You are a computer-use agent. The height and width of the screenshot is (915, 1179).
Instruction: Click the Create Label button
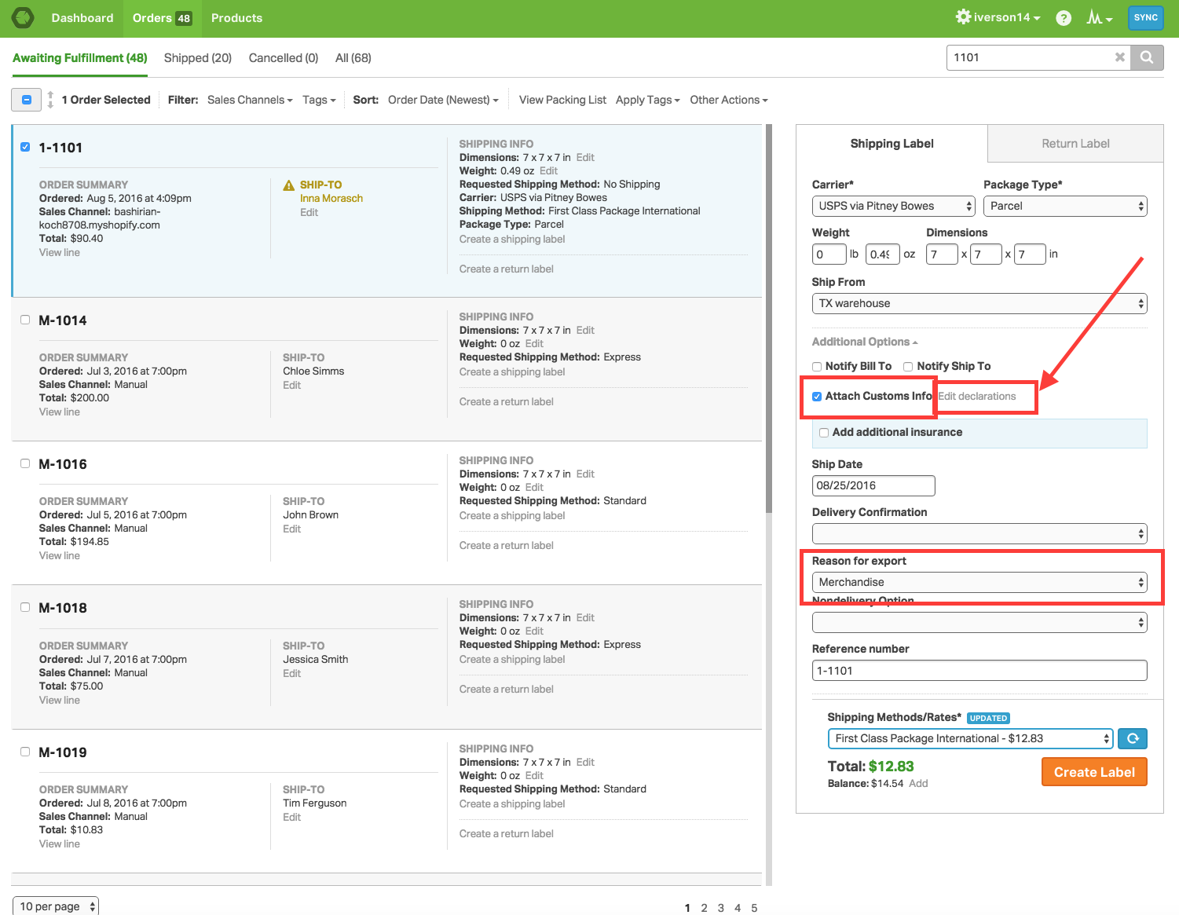coord(1093,771)
